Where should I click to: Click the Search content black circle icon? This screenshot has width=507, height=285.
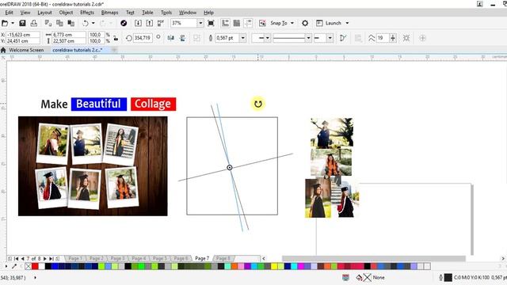[x=124, y=23]
